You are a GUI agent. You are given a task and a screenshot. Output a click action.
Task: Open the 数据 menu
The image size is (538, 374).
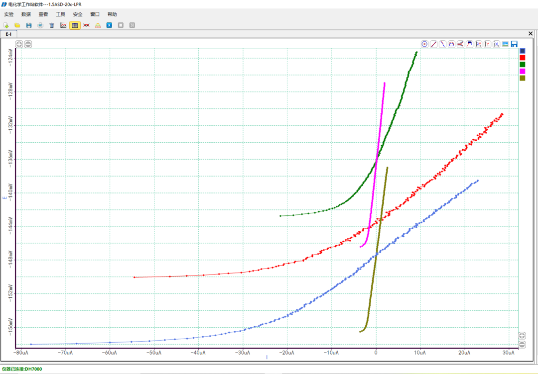(26, 14)
